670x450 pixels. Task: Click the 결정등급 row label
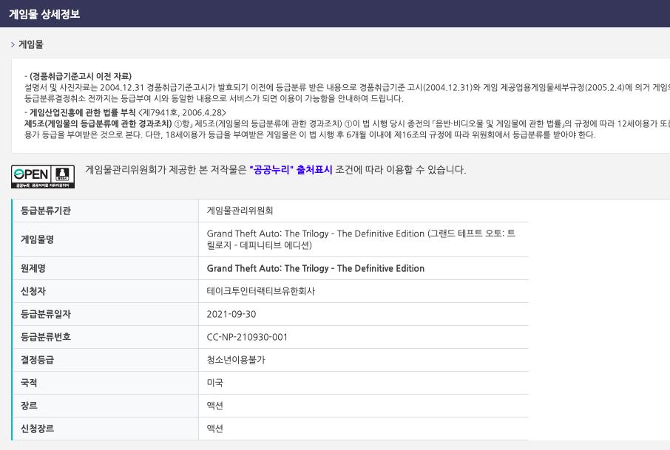37,360
